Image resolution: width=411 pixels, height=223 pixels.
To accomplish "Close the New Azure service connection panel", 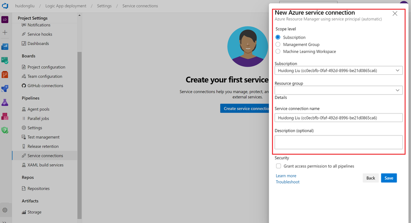I will tap(395, 14).
